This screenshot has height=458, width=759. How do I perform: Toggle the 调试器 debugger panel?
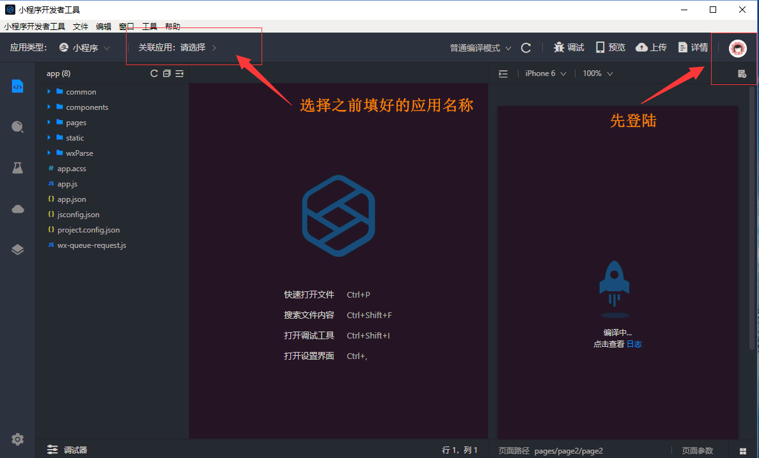(67, 450)
